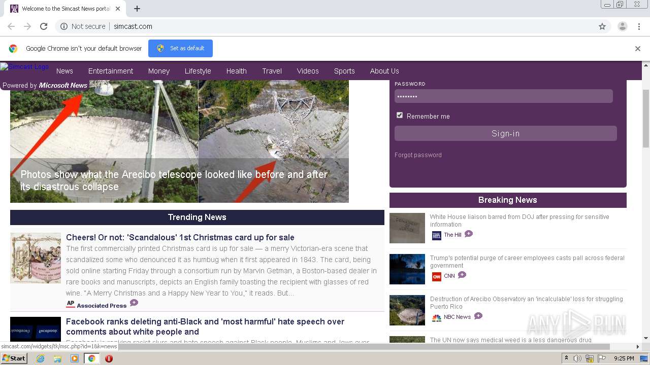Click the Christmas card article thumbnail

tap(36, 258)
